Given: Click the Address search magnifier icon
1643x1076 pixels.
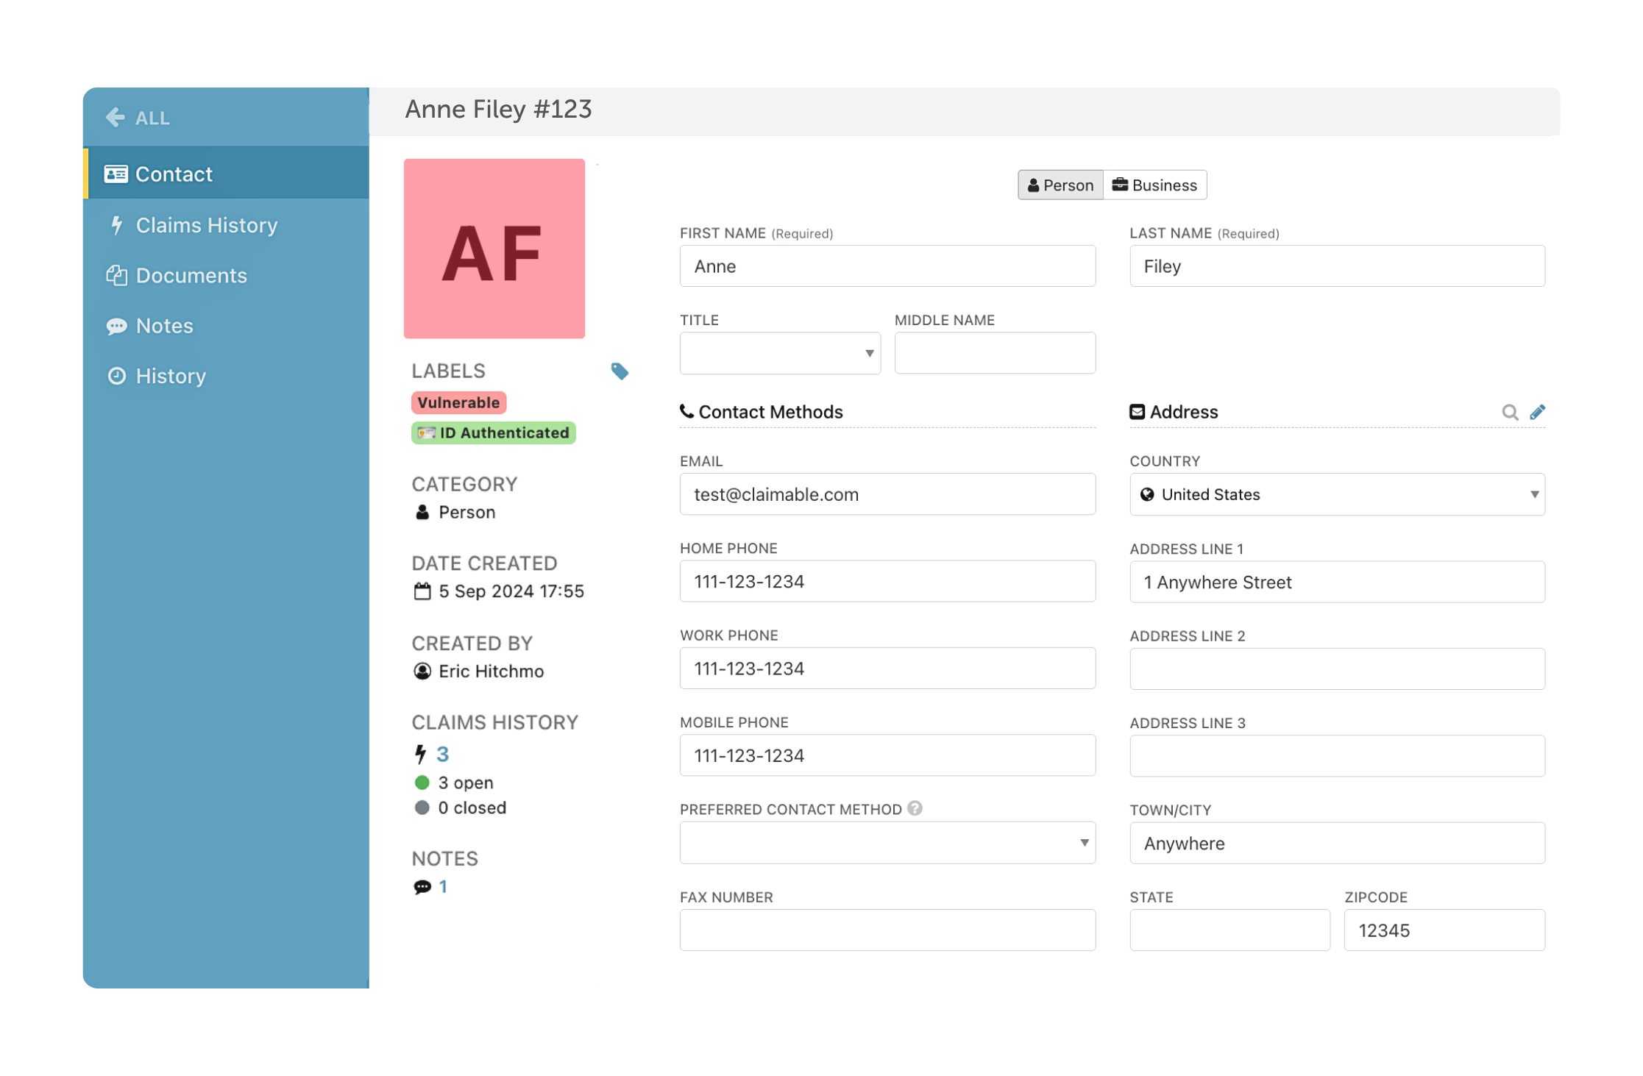Looking at the screenshot, I should point(1510,412).
